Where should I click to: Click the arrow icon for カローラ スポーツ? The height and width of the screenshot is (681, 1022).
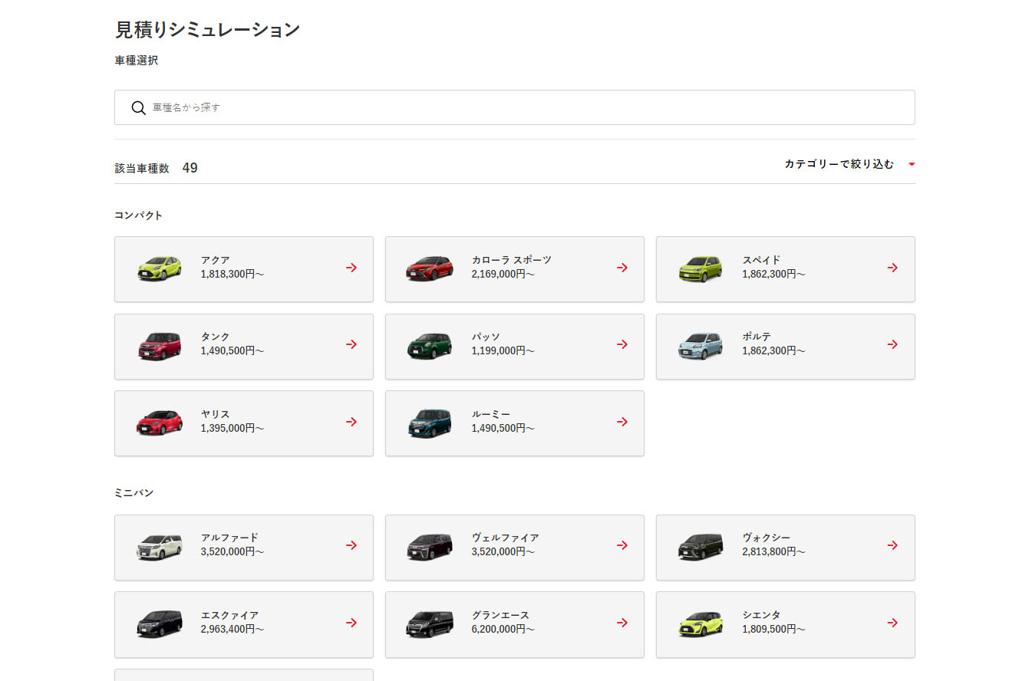(622, 268)
